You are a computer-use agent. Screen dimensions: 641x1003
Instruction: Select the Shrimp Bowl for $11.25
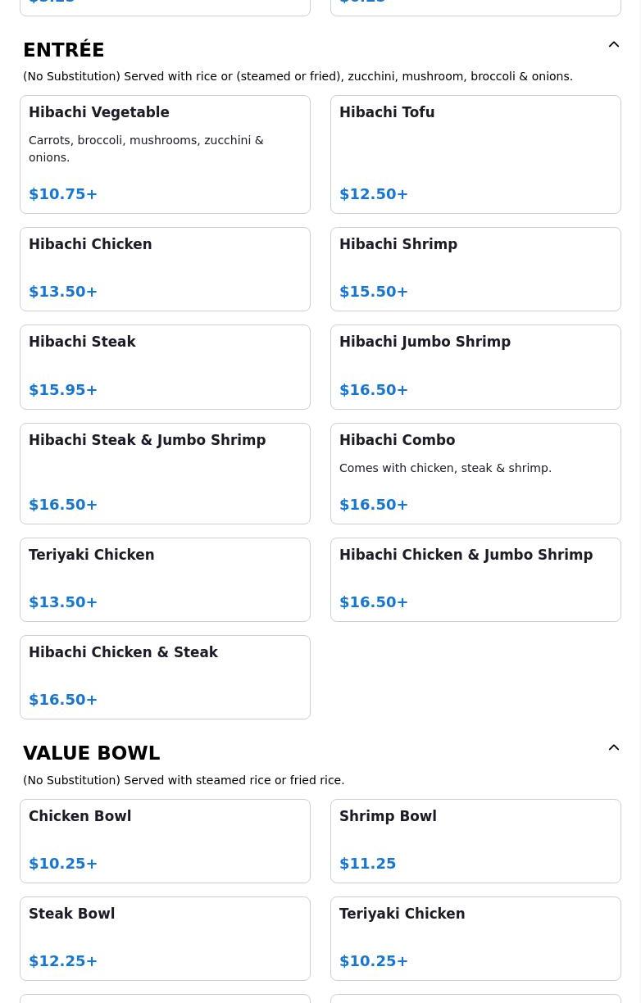pos(475,842)
